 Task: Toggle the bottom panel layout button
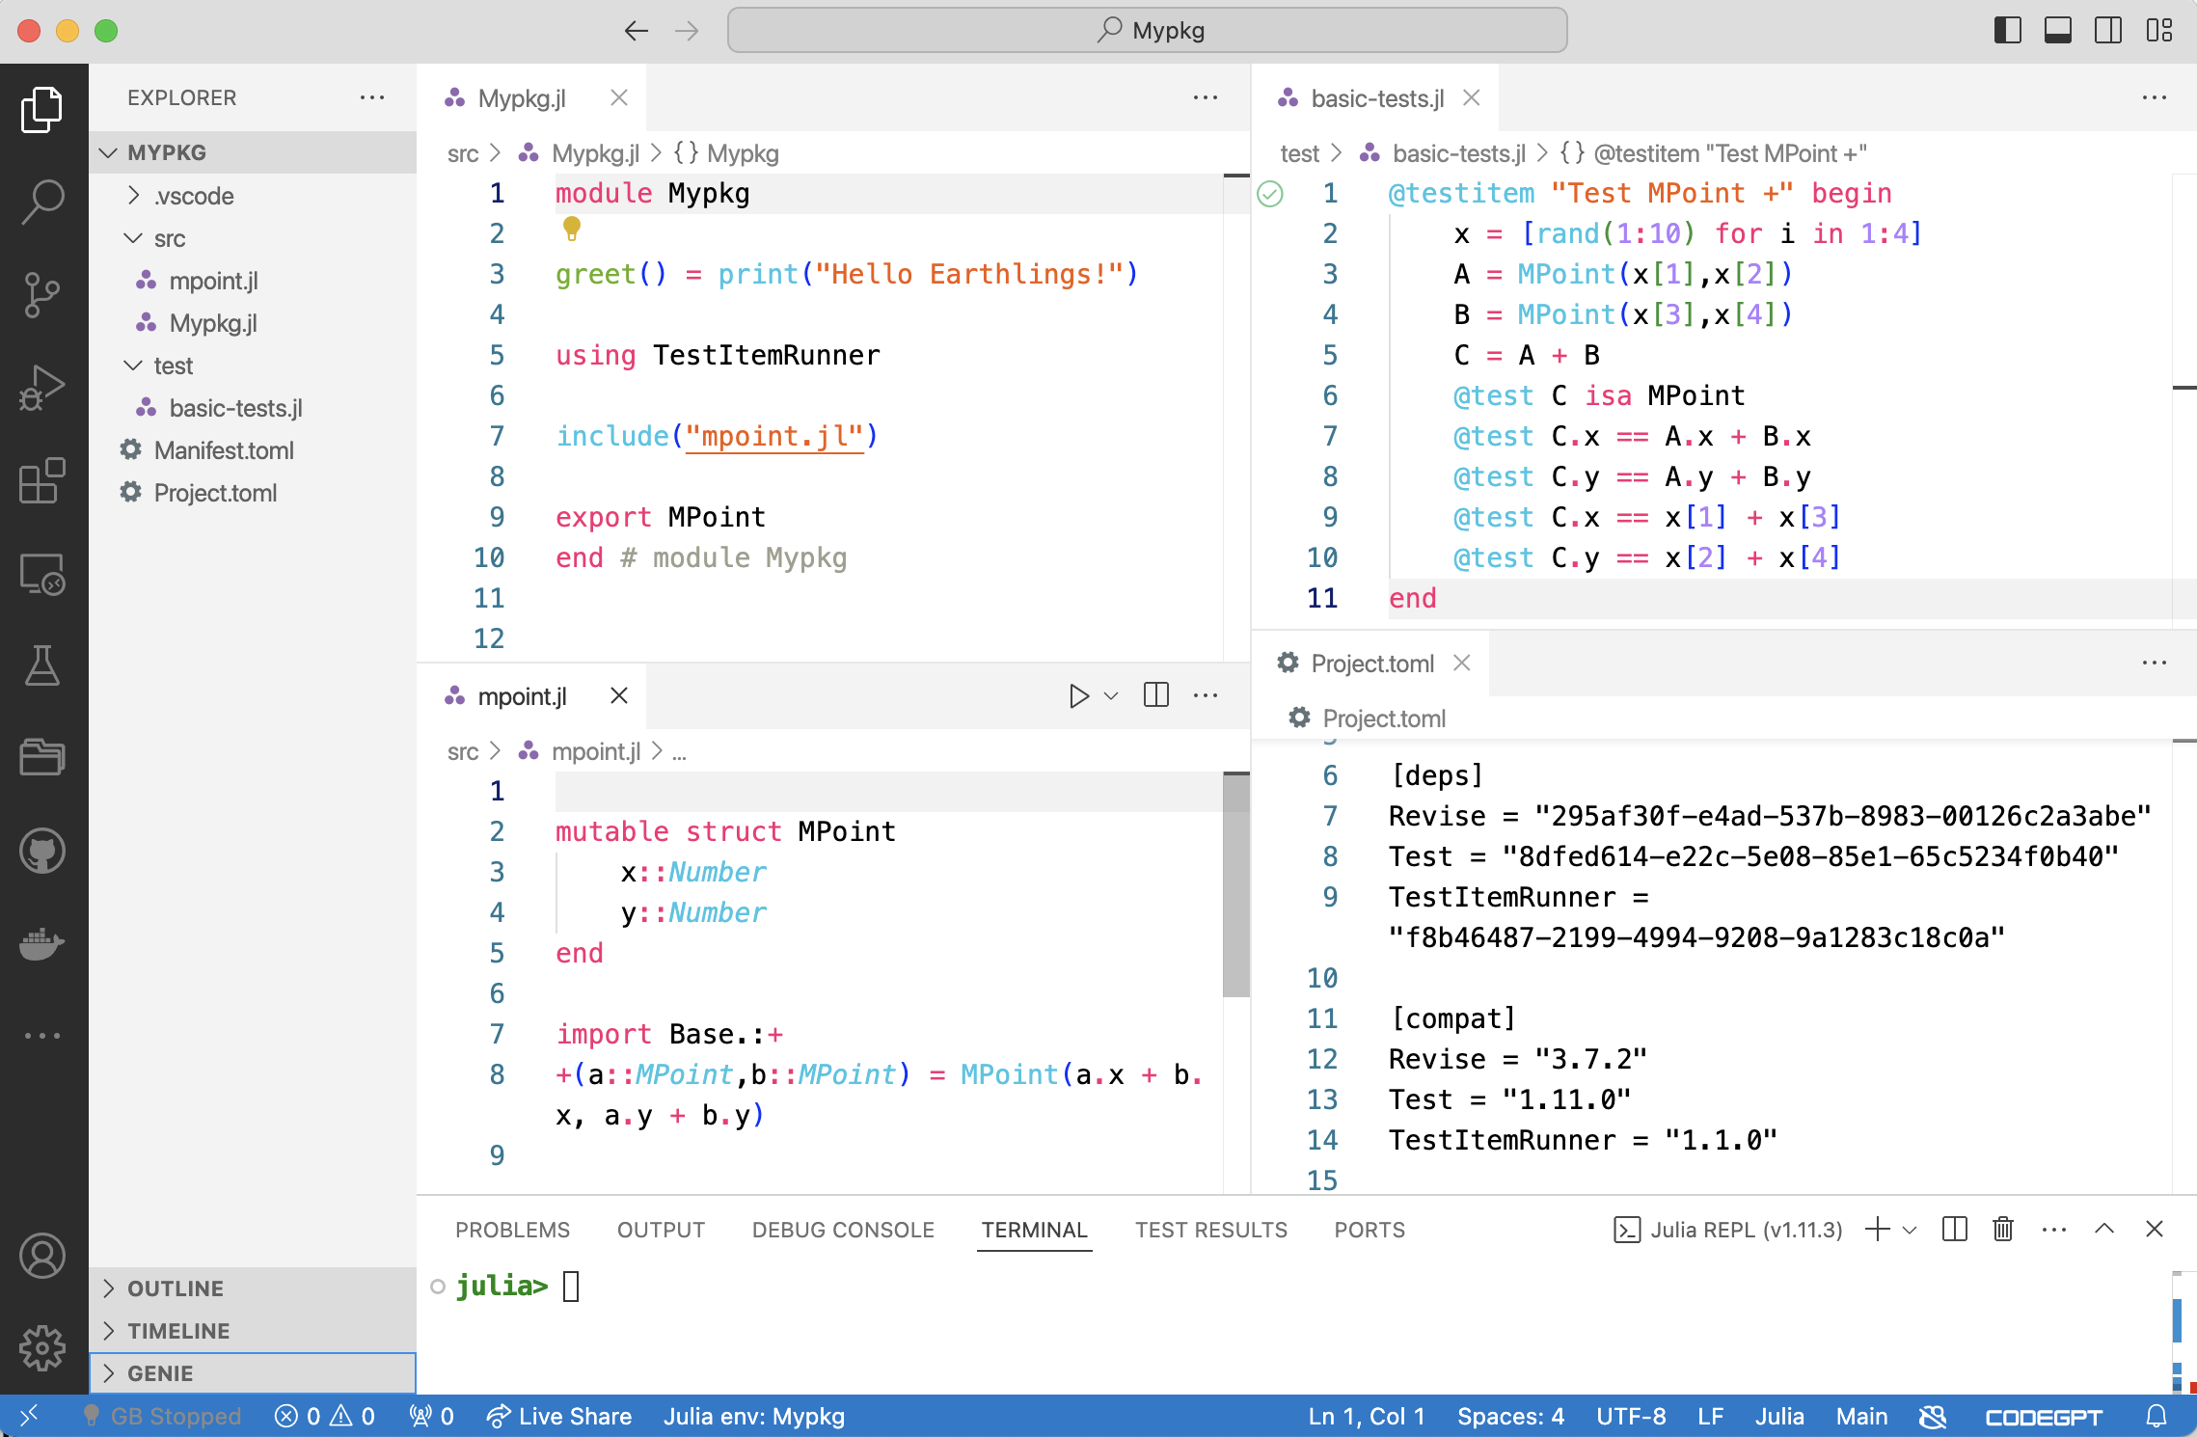tap(2058, 31)
